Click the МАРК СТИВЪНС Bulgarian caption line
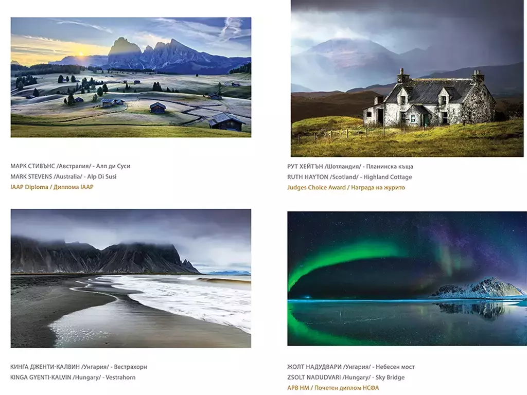527x395 pixels. [70, 166]
